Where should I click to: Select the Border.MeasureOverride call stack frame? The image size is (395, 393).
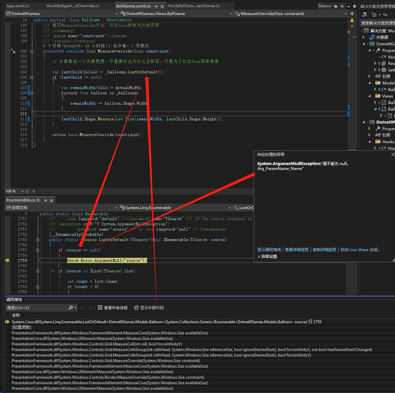[x=108, y=377]
